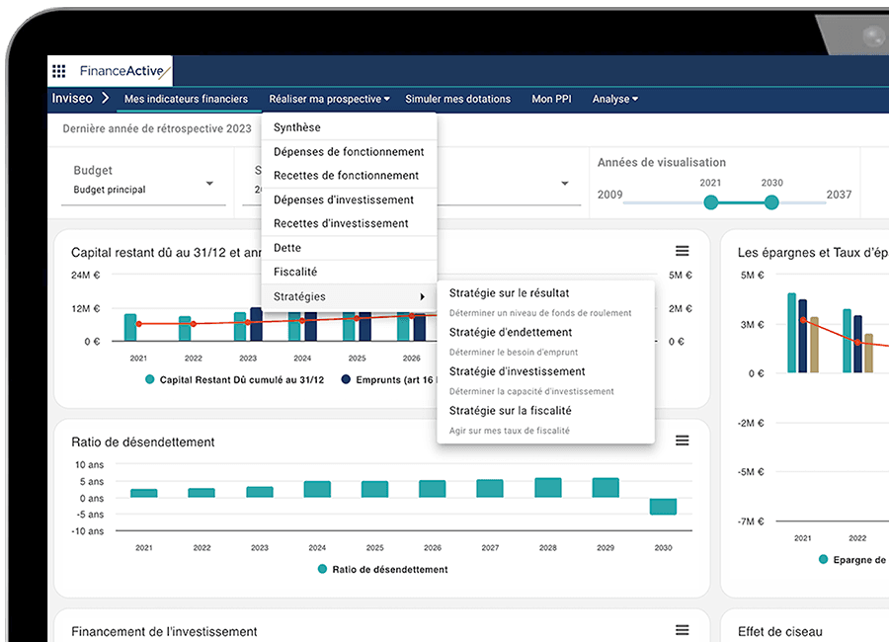Open Réaliser ma prospective dropdown
This screenshot has height=642, width=889.
(329, 99)
